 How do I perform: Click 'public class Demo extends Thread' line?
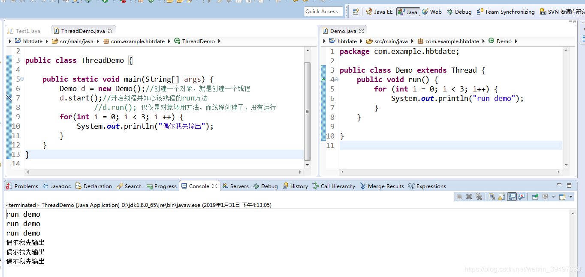pyautogui.click(x=412, y=70)
